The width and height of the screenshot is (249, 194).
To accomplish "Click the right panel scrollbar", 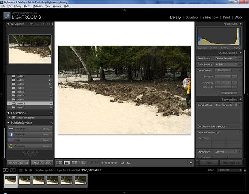I will coord(245,72).
